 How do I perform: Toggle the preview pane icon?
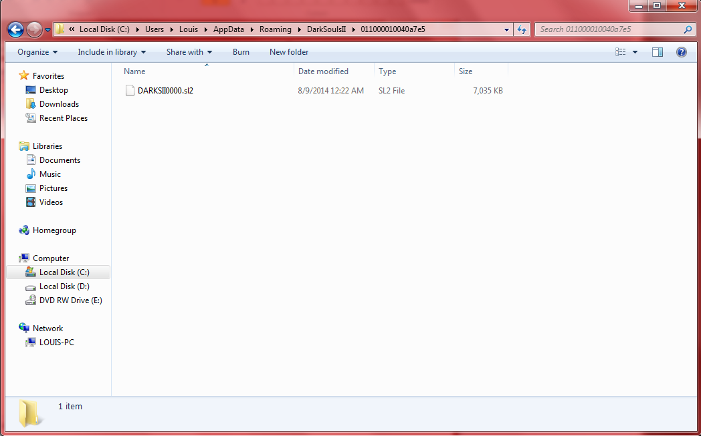pyautogui.click(x=658, y=52)
